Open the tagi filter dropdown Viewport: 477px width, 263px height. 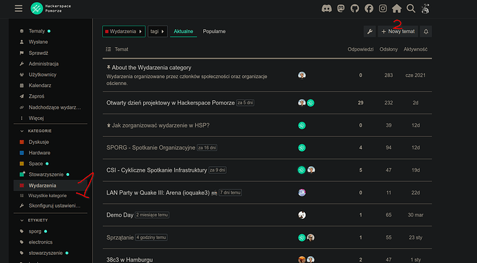click(158, 31)
